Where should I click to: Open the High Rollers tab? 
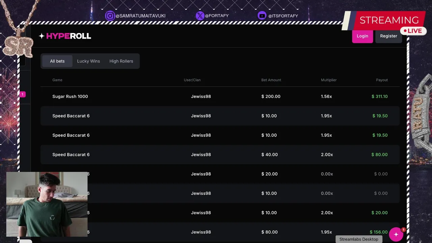(x=121, y=61)
